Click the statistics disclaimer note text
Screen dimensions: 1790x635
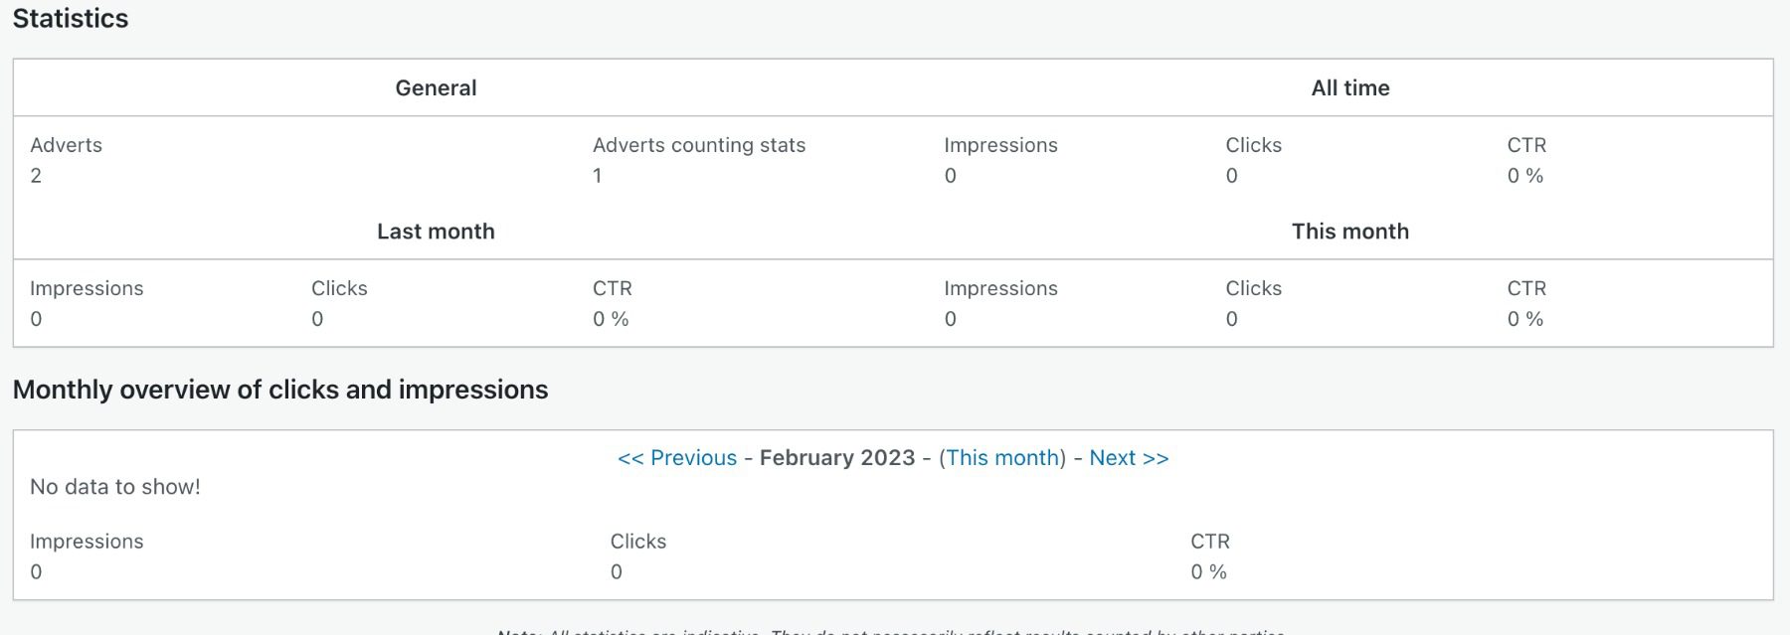(890, 628)
